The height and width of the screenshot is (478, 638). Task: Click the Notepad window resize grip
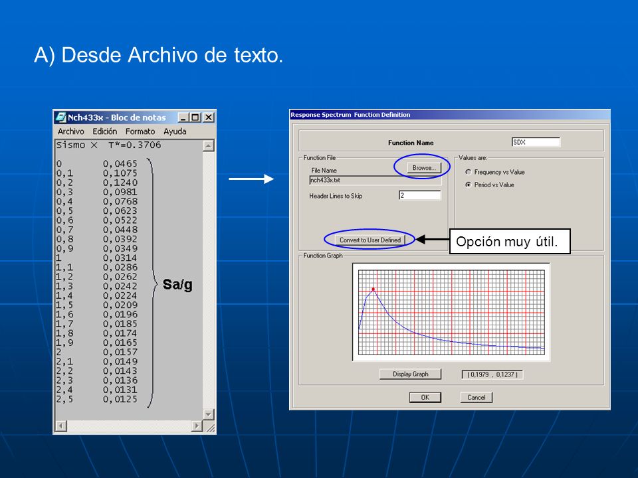coord(210,427)
